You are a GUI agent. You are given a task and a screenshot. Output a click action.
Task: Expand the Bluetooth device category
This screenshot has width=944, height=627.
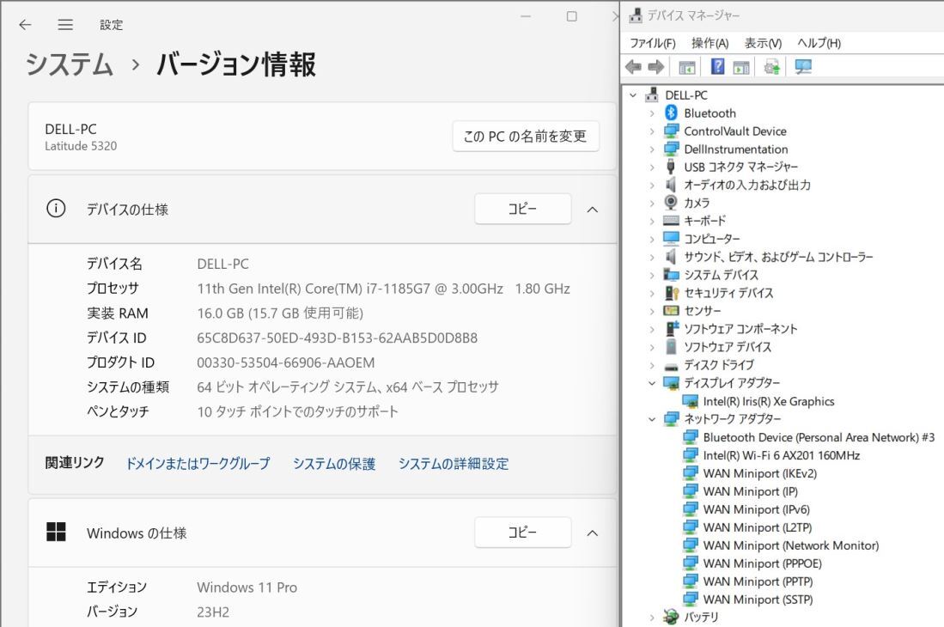coord(653,113)
